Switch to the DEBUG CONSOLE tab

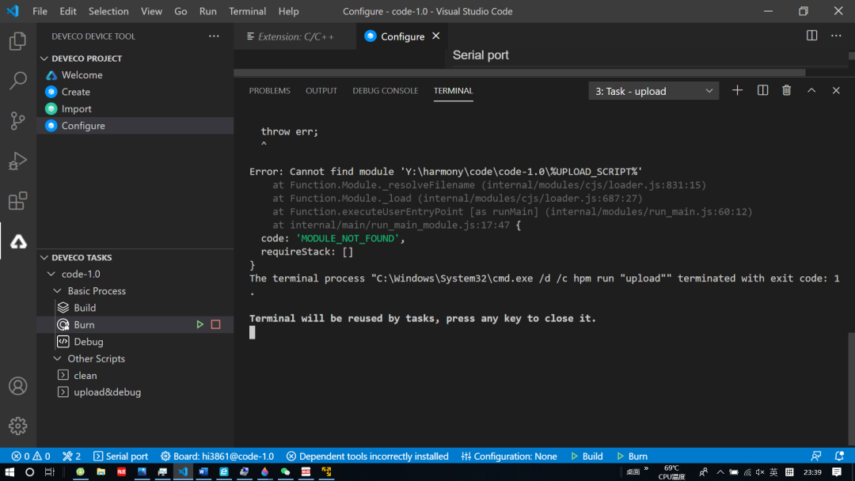[385, 90]
